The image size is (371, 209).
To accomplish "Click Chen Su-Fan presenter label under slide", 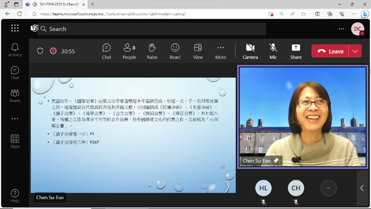I will 50,197.
